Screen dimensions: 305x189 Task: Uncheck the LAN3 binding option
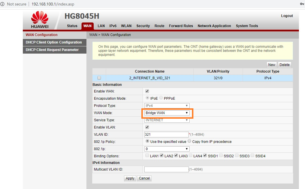(x=176, y=156)
